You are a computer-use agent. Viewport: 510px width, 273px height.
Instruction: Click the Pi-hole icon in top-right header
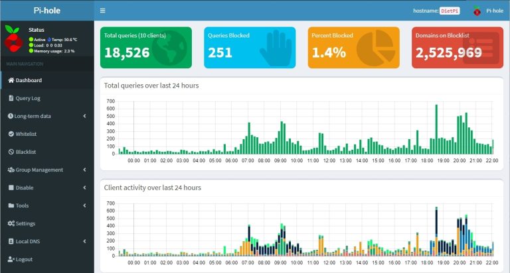pyautogui.click(x=477, y=11)
